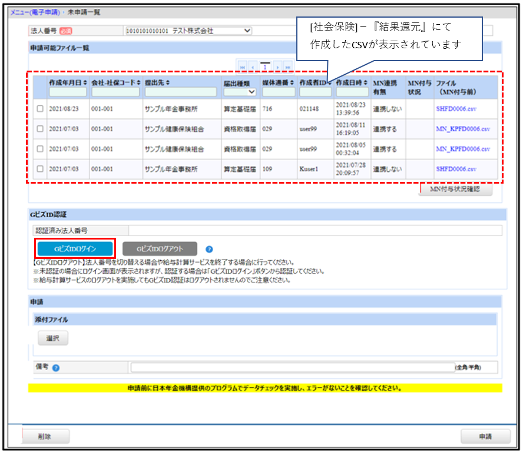
Task: Click the GビズIDログアウト button
Action: 160,249
